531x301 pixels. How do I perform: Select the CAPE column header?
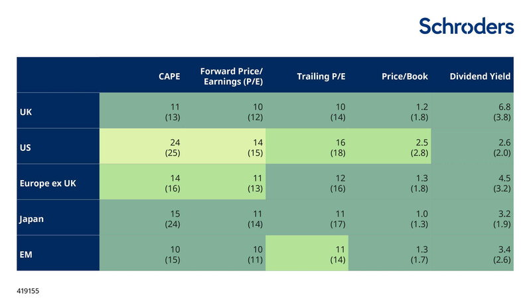[x=169, y=76]
